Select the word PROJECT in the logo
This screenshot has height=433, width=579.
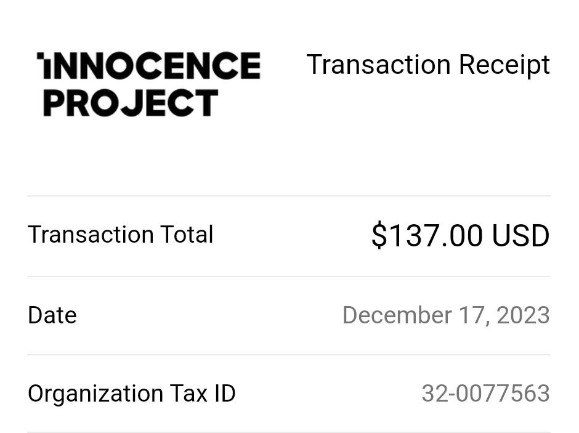[x=131, y=103]
